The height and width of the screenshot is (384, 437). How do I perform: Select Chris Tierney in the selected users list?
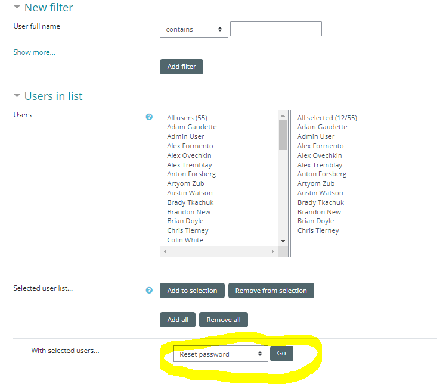pyautogui.click(x=318, y=230)
